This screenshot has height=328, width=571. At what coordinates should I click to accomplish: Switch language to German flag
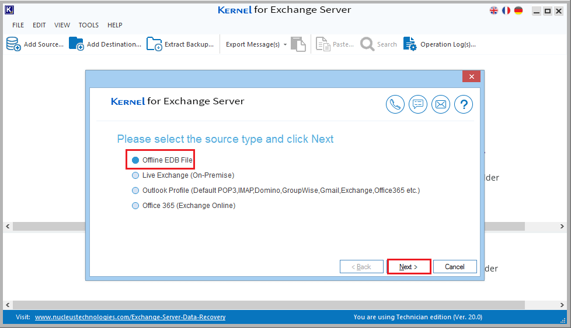[x=518, y=10]
